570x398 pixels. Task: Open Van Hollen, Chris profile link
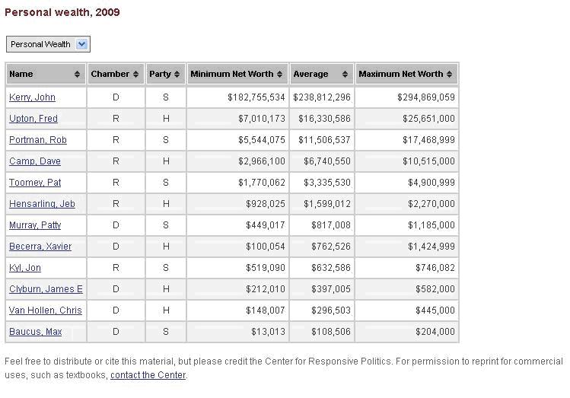pyautogui.click(x=46, y=310)
